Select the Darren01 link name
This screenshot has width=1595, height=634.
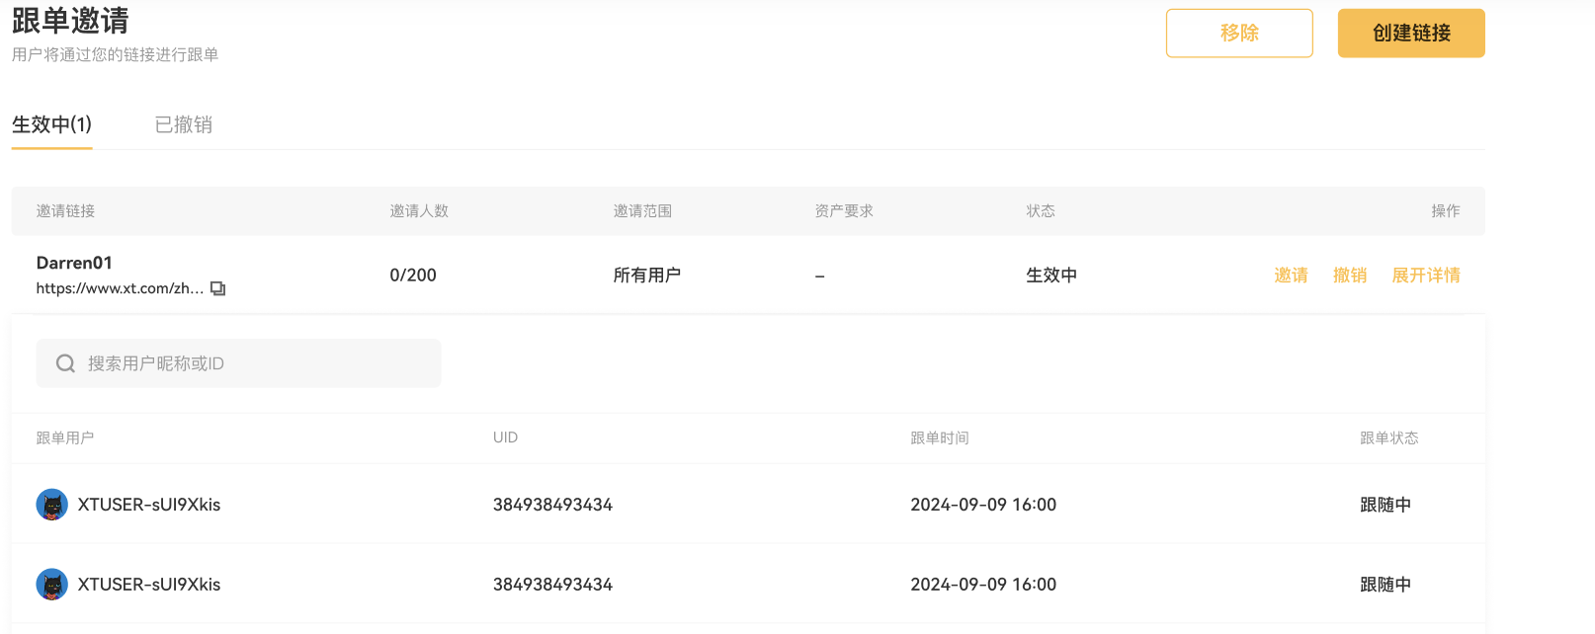click(x=74, y=263)
